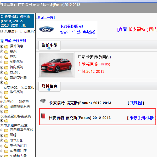Open the 长安福特(国内) brand link
Screen dimensions: 157x157
72,26
